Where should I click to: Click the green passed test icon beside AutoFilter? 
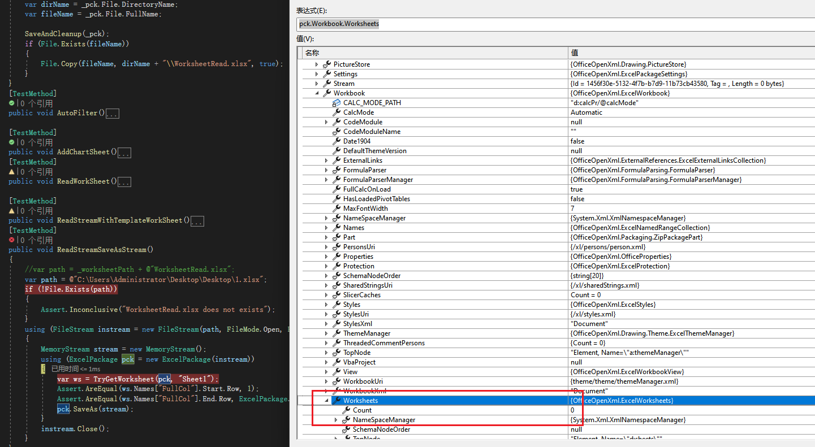coord(12,103)
